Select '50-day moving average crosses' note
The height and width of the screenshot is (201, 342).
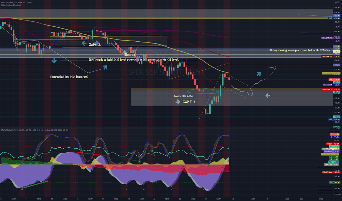[301, 50]
